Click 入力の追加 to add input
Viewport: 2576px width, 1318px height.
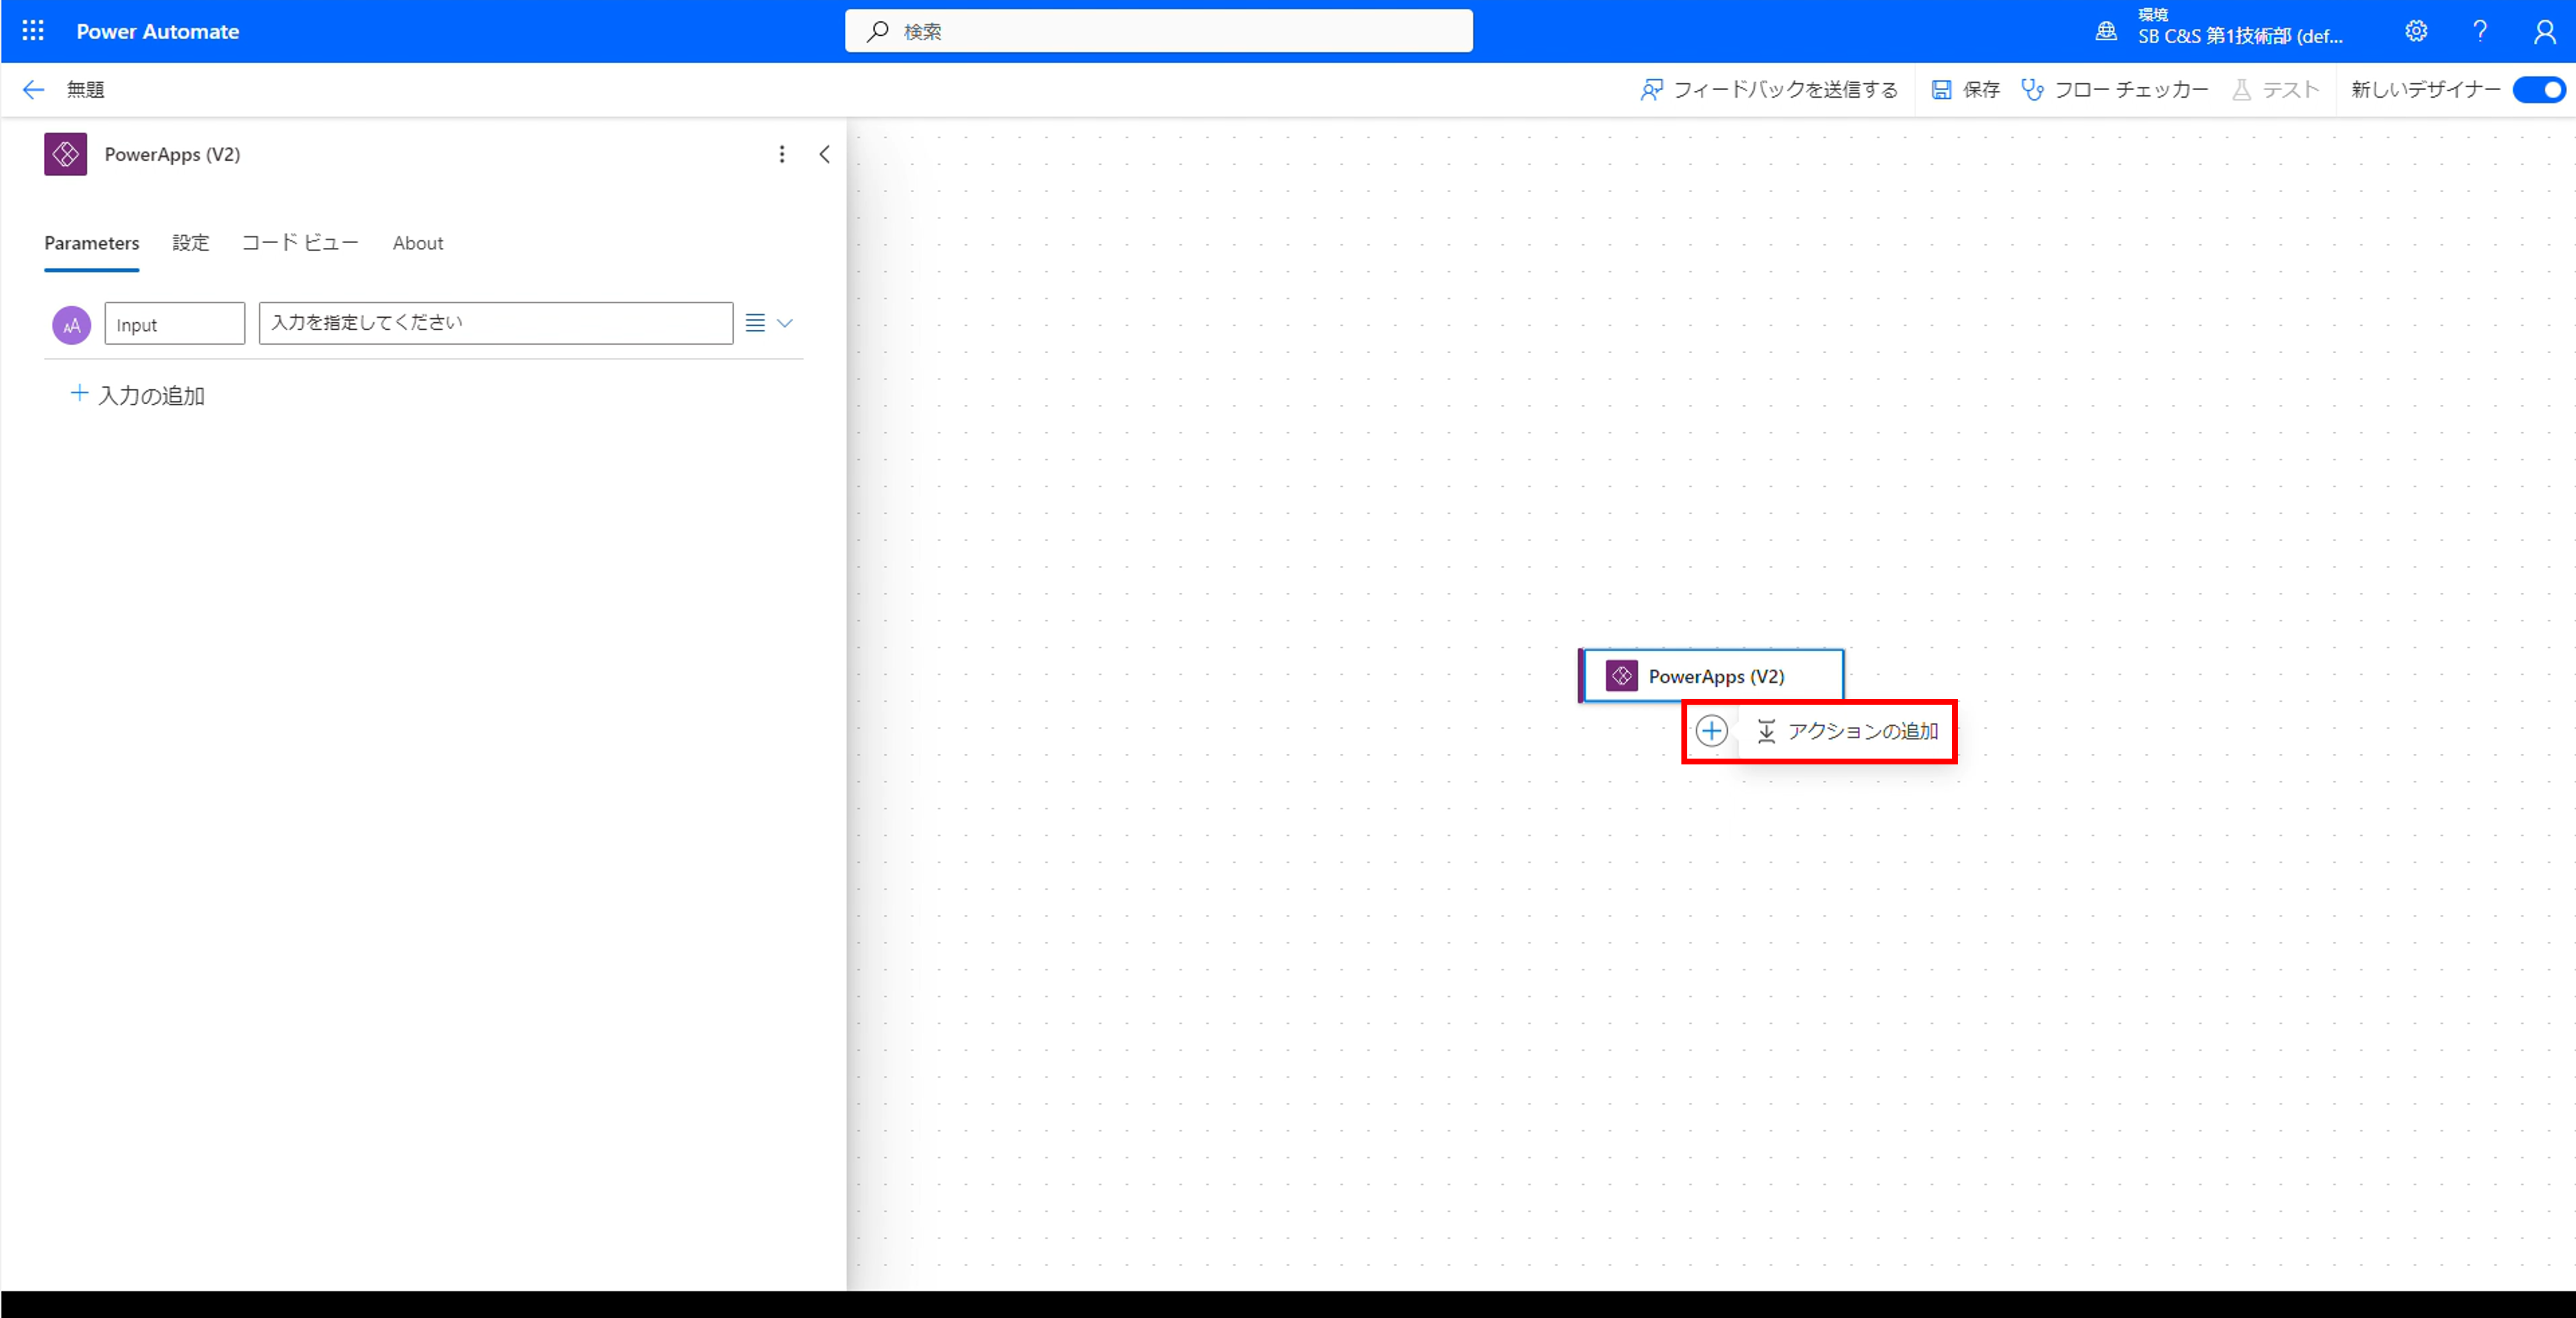pyautogui.click(x=137, y=395)
